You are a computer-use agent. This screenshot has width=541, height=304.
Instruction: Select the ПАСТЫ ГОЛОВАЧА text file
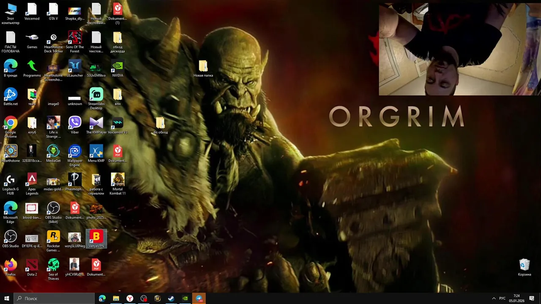(11, 42)
